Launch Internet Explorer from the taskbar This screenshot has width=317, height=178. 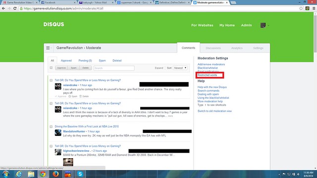19,174
